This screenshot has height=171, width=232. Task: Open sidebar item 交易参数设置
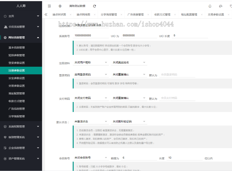[21, 86]
